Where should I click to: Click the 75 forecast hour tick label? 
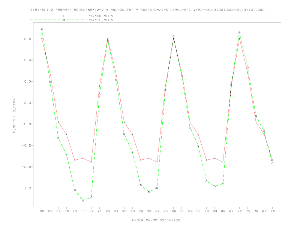click(x=248, y=211)
